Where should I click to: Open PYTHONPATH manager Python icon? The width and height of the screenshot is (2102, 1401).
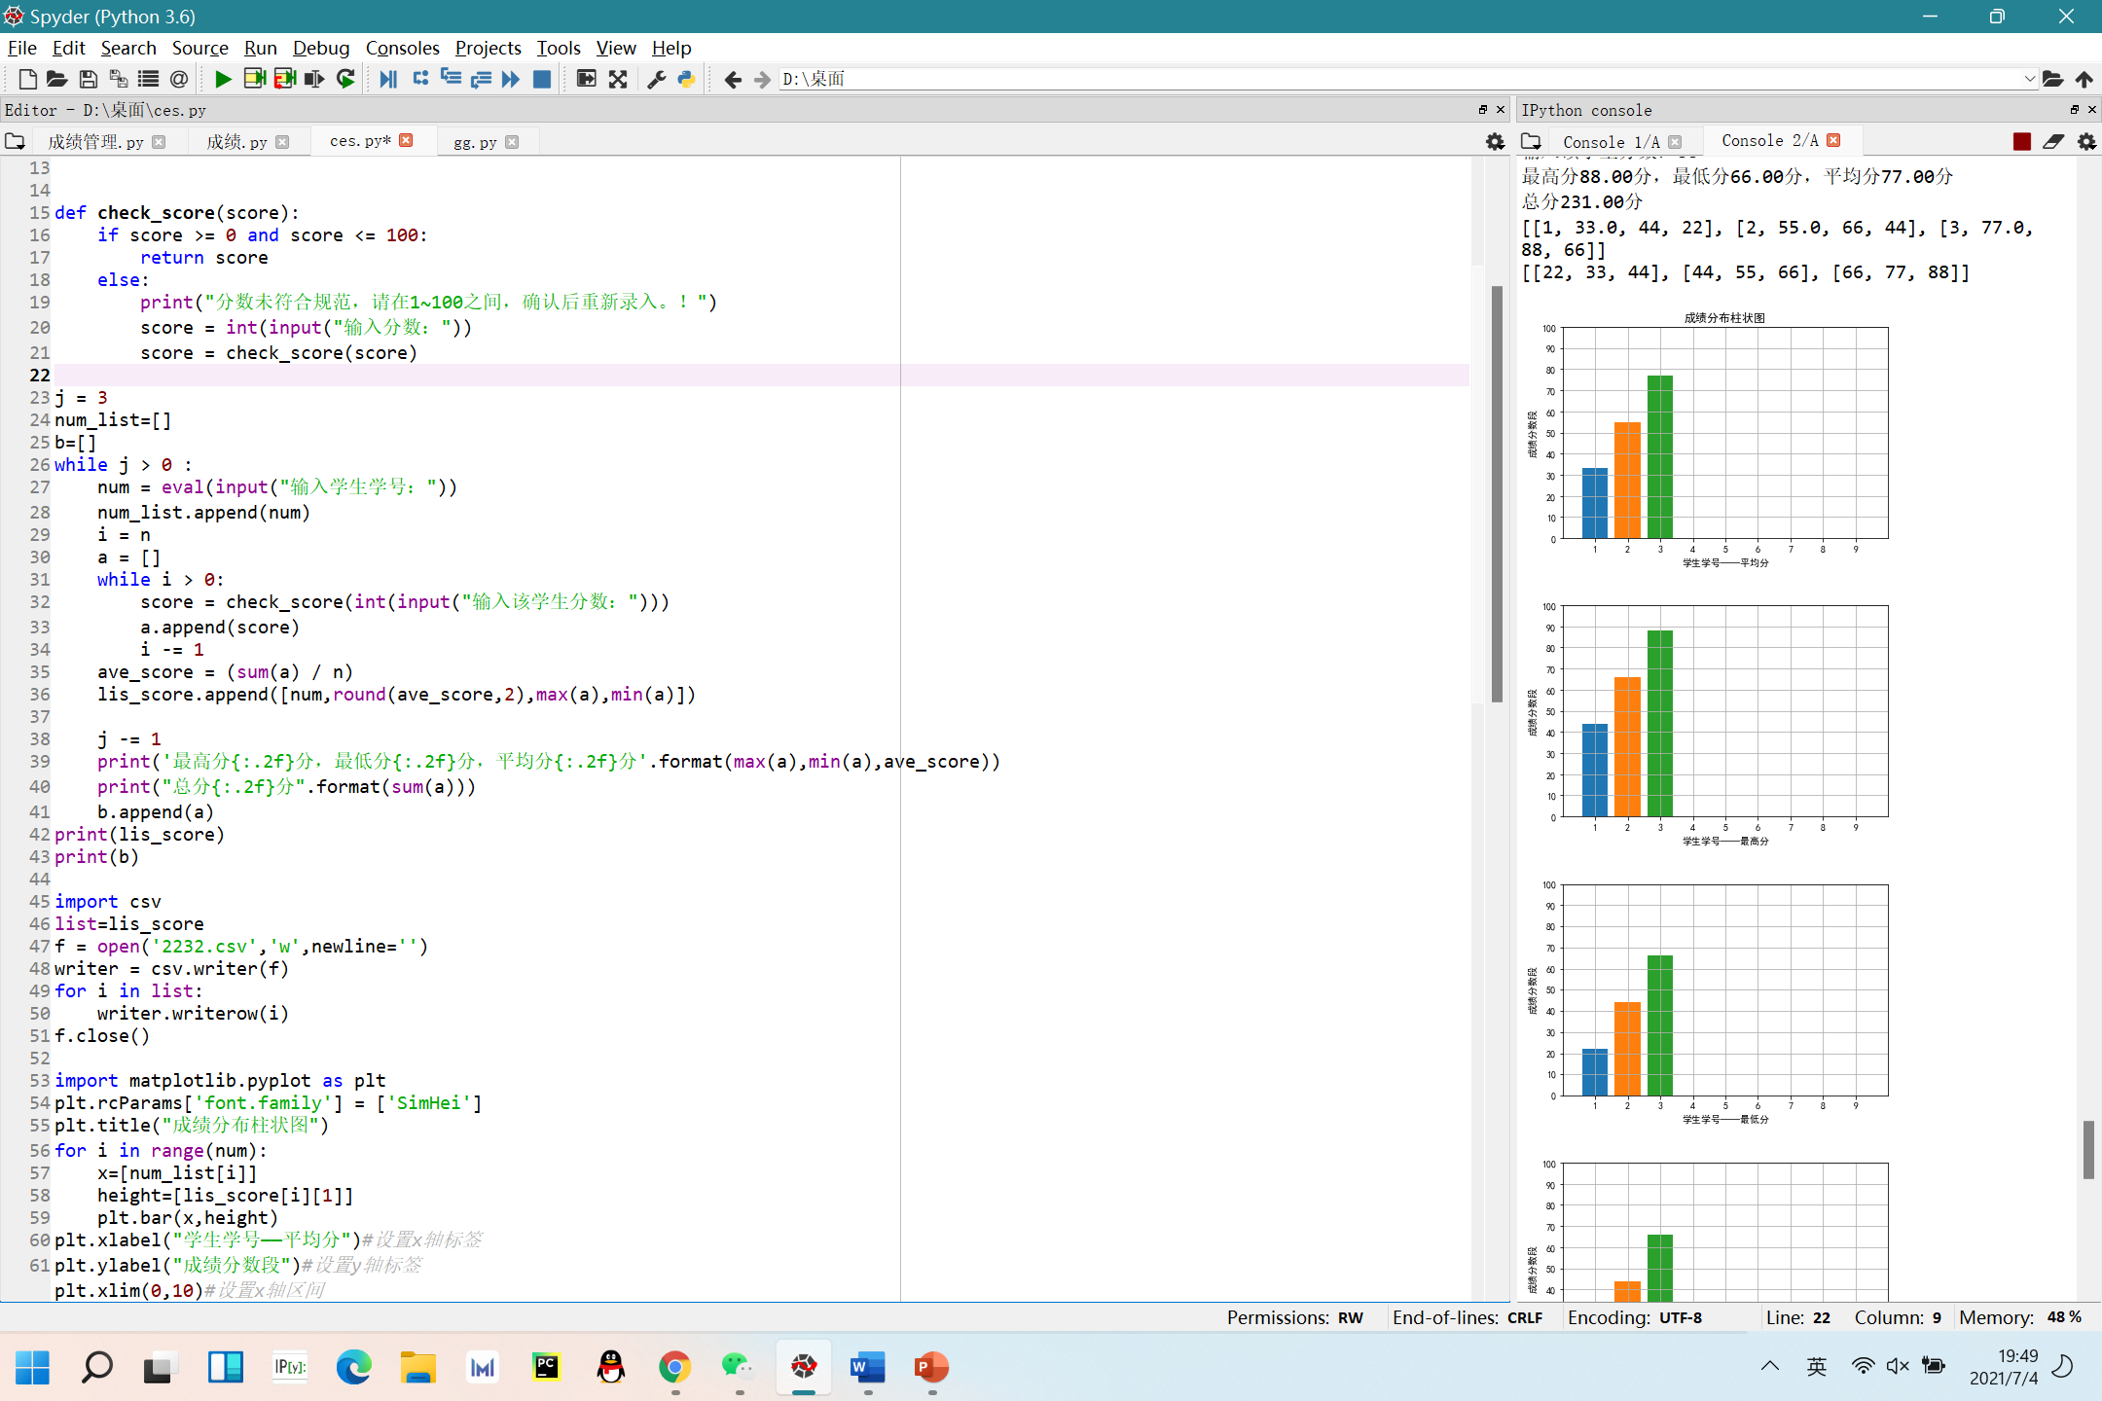tap(687, 79)
